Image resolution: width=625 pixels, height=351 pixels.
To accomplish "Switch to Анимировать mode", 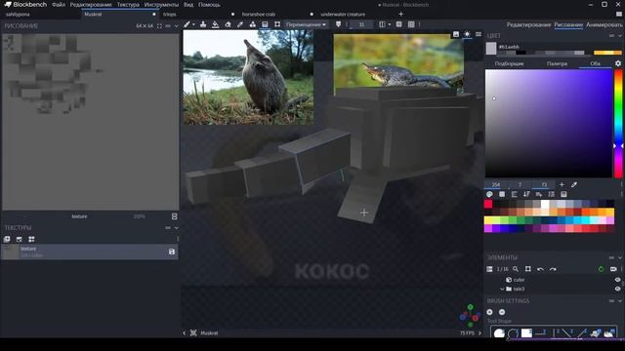I will 604,24.
